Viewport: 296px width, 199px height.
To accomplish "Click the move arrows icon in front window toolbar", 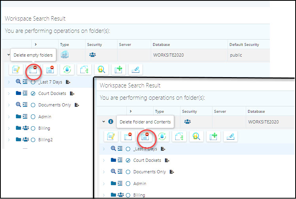I will pyautogui.click(x=213, y=136).
